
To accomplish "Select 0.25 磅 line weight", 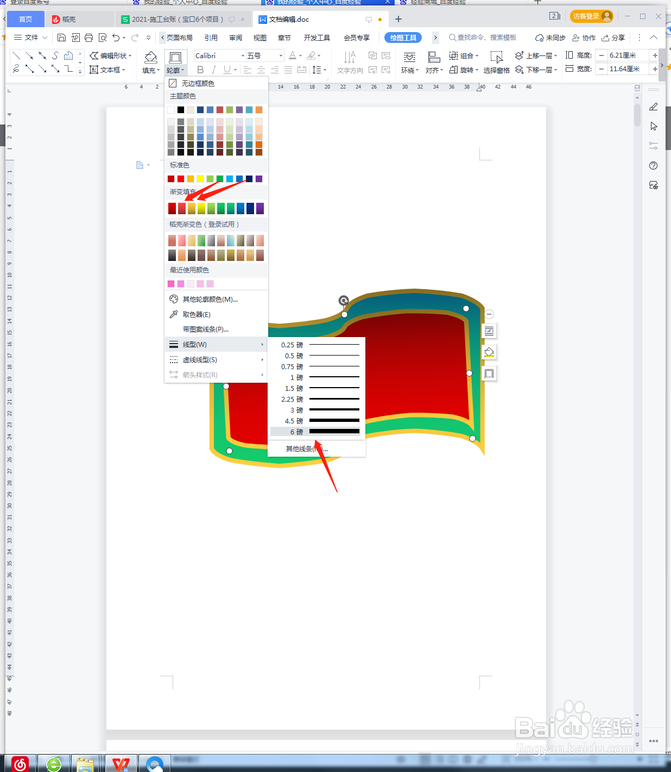I will [x=316, y=345].
